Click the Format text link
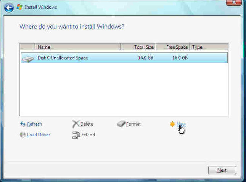The image size is (246, 182). tap(133, 124)
